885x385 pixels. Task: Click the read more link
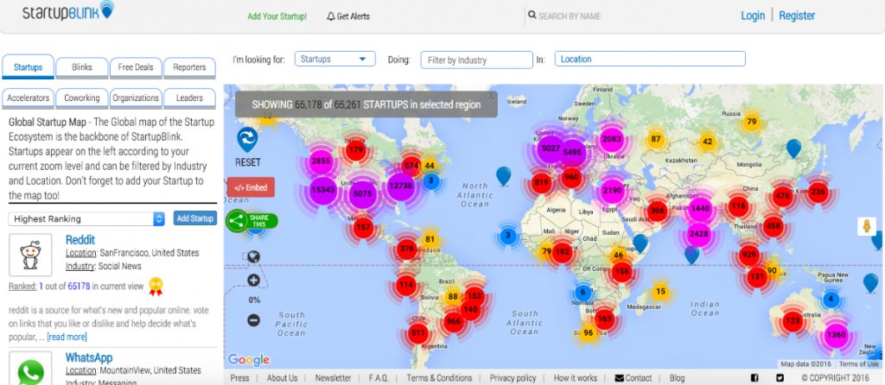pos(67,337)
